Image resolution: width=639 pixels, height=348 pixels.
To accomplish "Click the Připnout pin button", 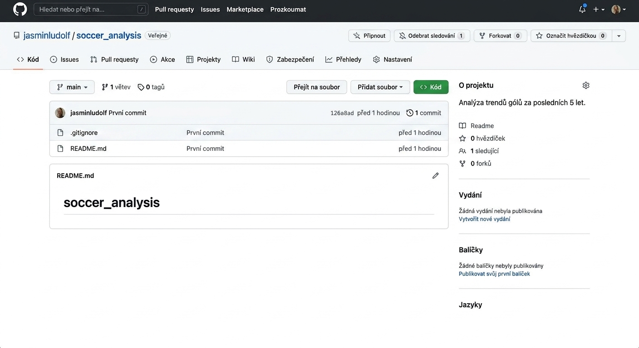I will coord(369,36).
